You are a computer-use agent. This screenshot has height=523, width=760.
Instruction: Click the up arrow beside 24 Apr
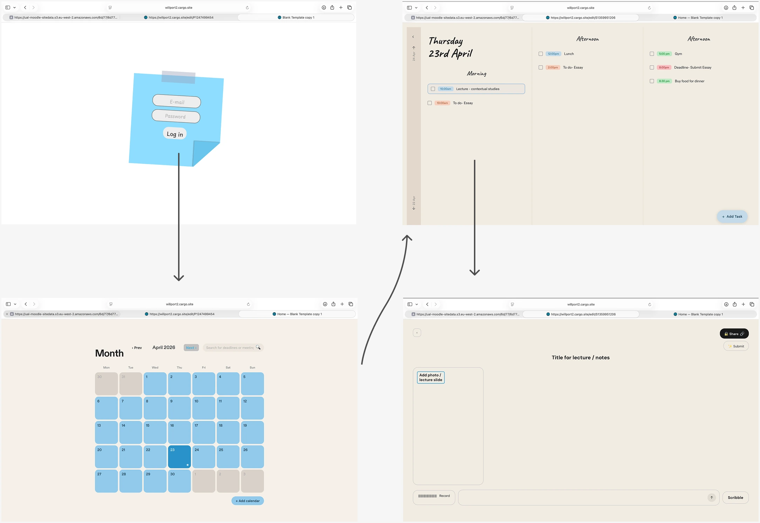click(x=414, y=48)
